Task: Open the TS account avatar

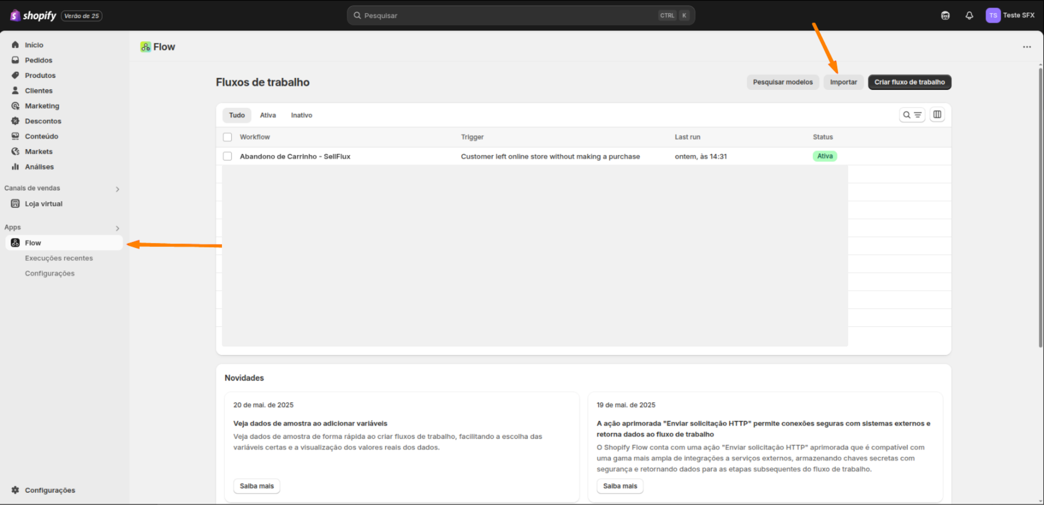Action: click(x=993, y=15)
